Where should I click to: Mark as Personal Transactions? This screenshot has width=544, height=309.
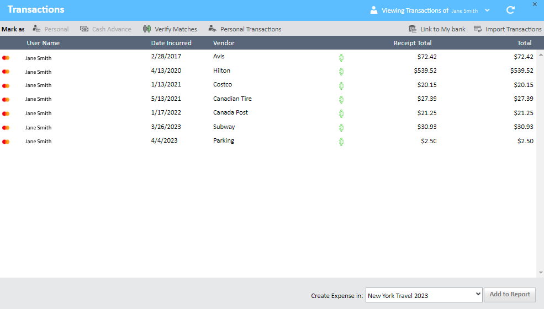(x=245, y=29)
